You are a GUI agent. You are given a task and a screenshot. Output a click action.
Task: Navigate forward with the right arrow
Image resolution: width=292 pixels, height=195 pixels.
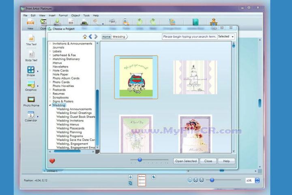[x=96, y=37]
